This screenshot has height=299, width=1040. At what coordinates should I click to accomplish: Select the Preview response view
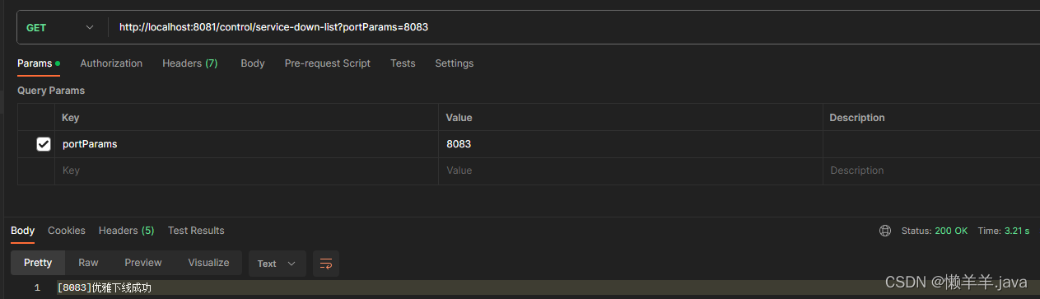(x=143, y=263)
